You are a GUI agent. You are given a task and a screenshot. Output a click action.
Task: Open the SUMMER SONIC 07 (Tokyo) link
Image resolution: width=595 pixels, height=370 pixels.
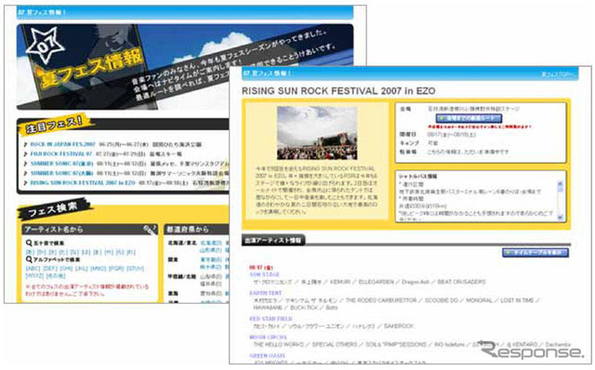point(62,164)
